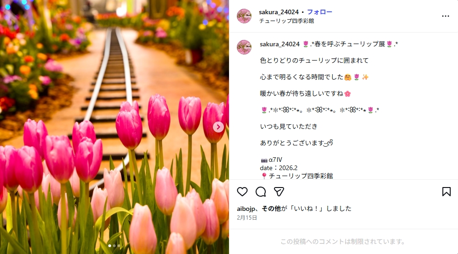The height and width of the screenshot is (254, 458).
Task: Open aibojp's profile from likes
Action: (x=246, y=209)
